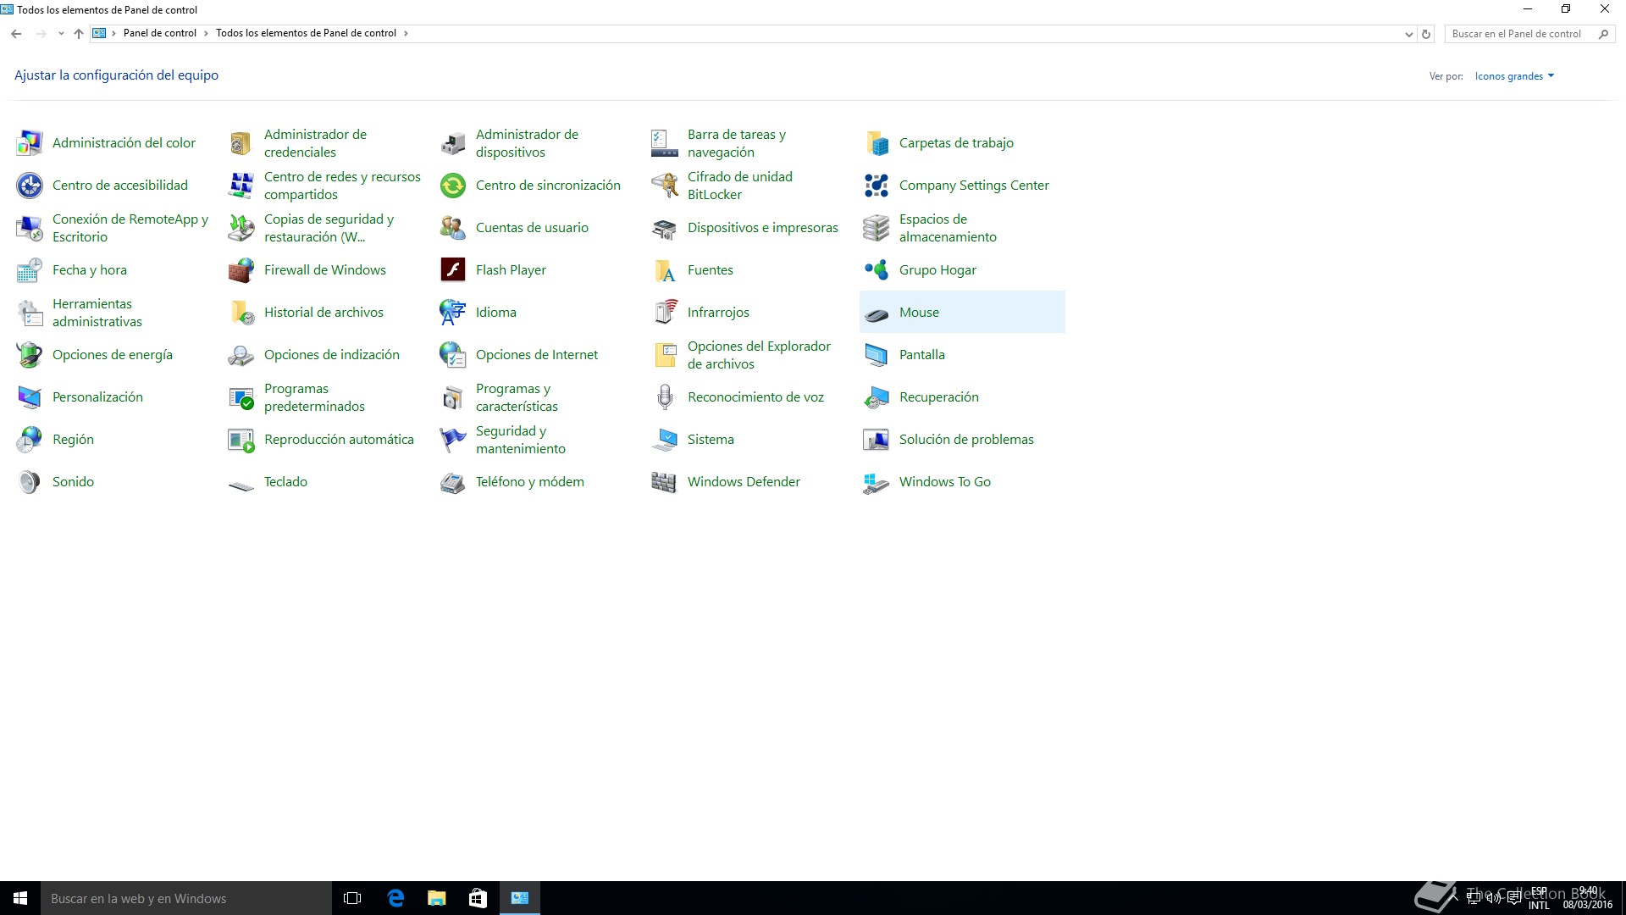Open the 'Programas y características' link

pyautogui.click(x=517, y=397)
